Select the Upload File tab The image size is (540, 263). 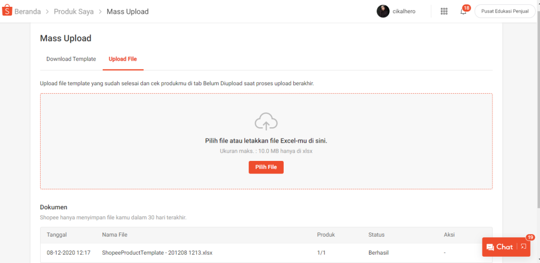[x=123, y=59]
